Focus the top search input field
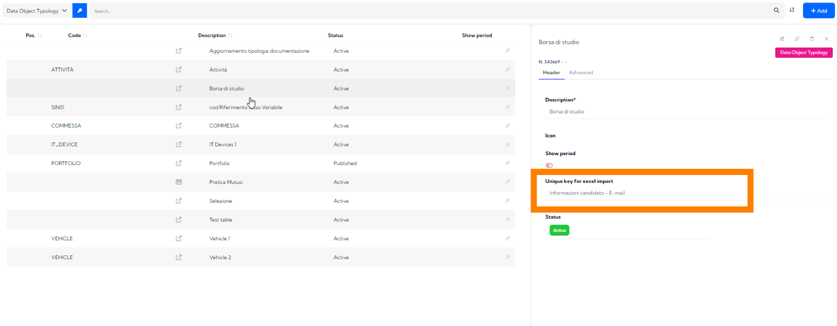 [x=429, y=10]
